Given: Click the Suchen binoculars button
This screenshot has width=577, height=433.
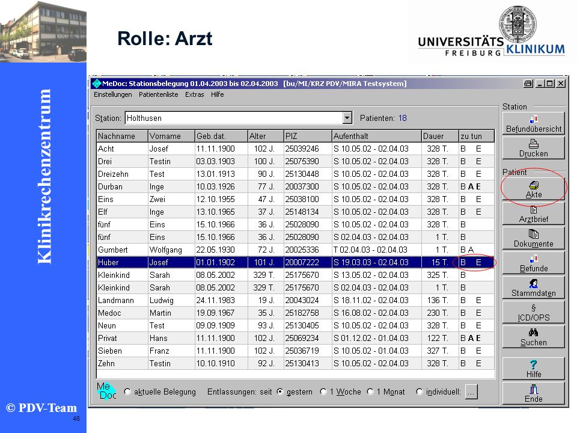Looking at the screenshot, I should click(533, 337).
